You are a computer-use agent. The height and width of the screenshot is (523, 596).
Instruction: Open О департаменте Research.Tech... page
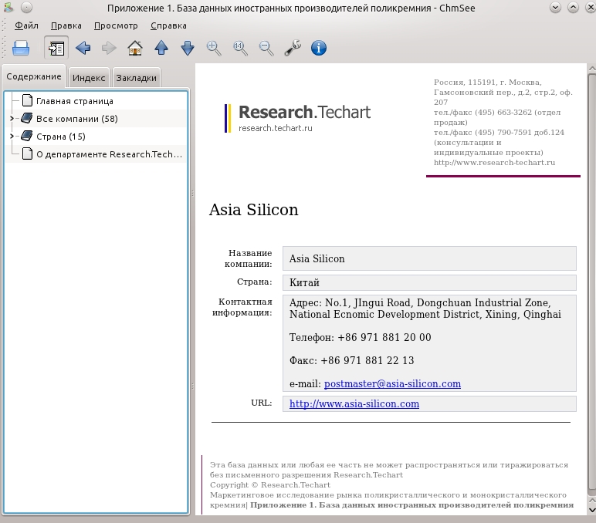coord(109,154)
